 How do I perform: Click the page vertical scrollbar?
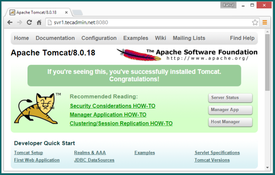tap(267, 87)
